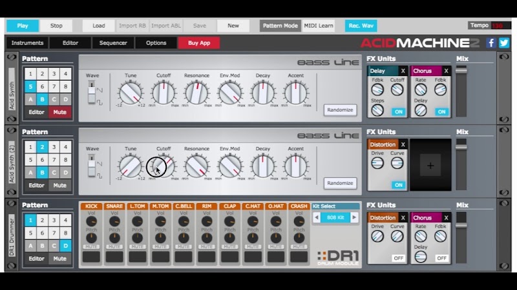Open the Instruments tab
Image resolution: width=517 pixels, height=290 pixels.
[x=27, y=43]
